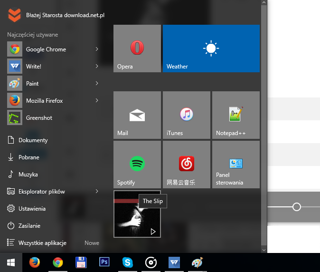
Task: Show Wszystkie aplikacje list
Action: point(37,243)
